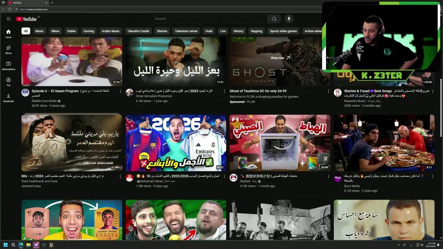Viewport: 443px width, 249px height.
Task: Select the Dabke filter chip
Action: (x=72, y=31)
